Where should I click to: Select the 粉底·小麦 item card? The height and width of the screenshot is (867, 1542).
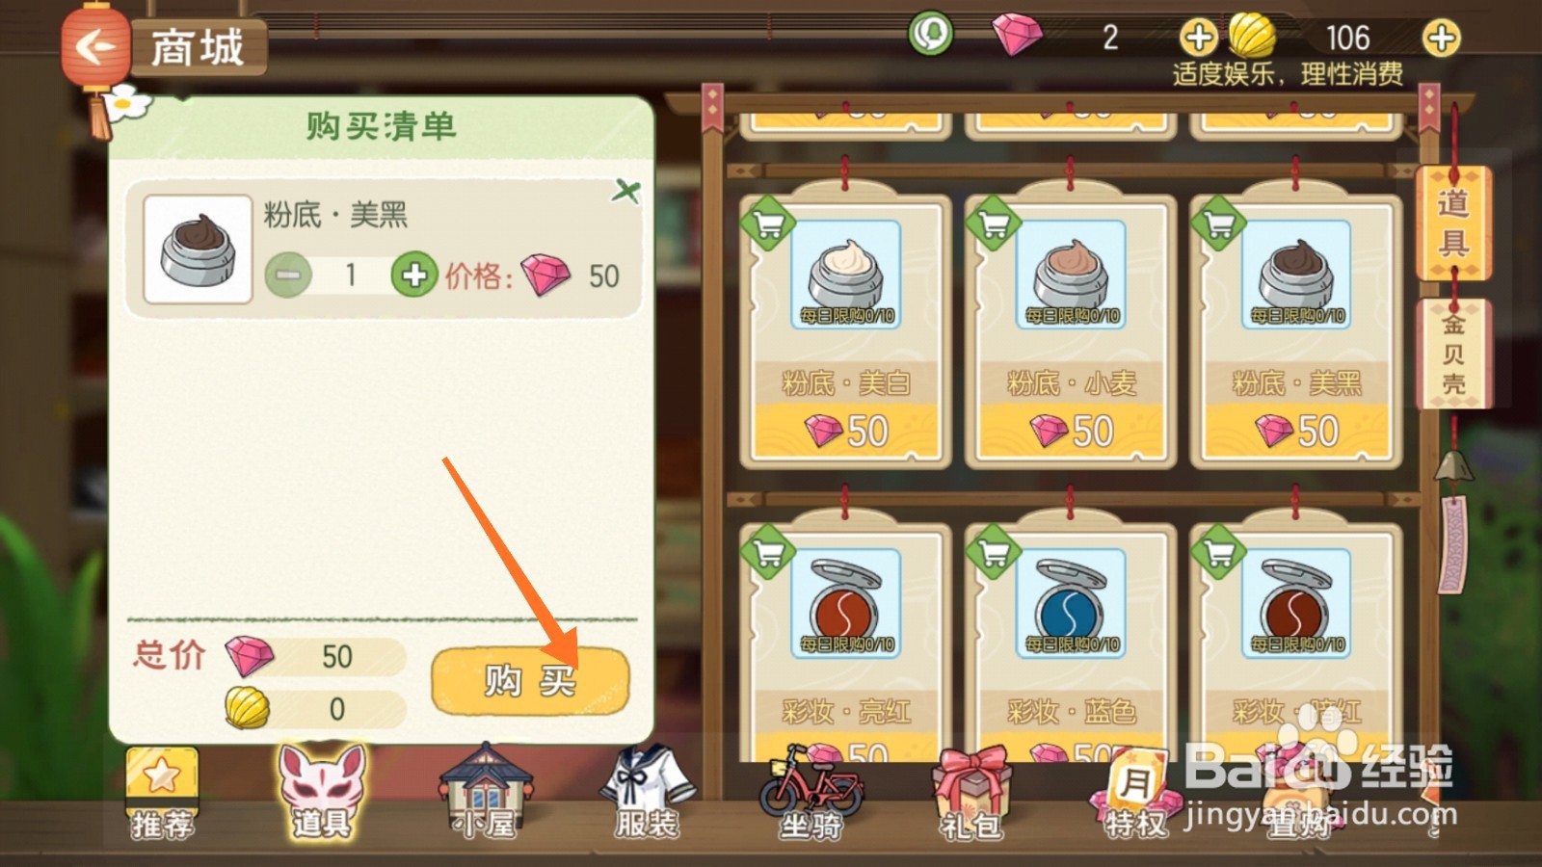[1071, 329]
